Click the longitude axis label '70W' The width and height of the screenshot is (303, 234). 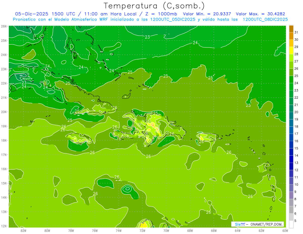[x=166, y=231]
